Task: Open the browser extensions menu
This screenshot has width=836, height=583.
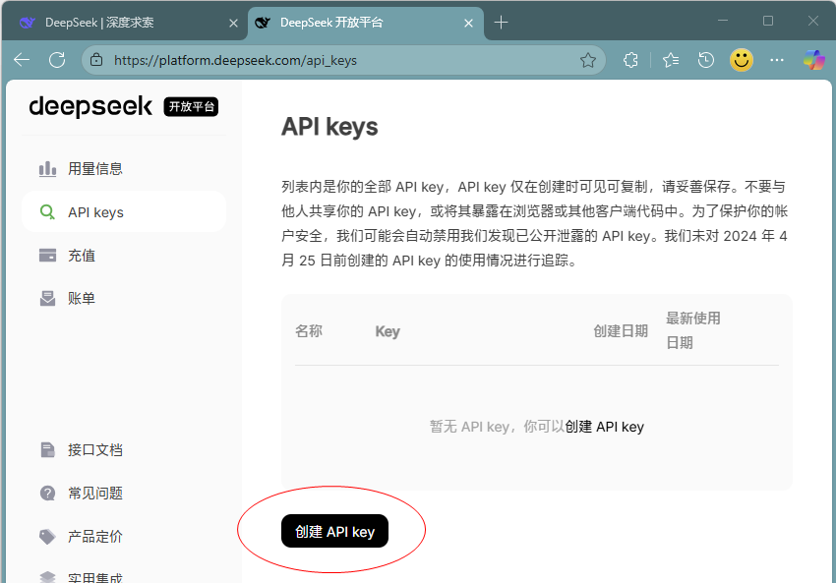Action: (630, 60)
